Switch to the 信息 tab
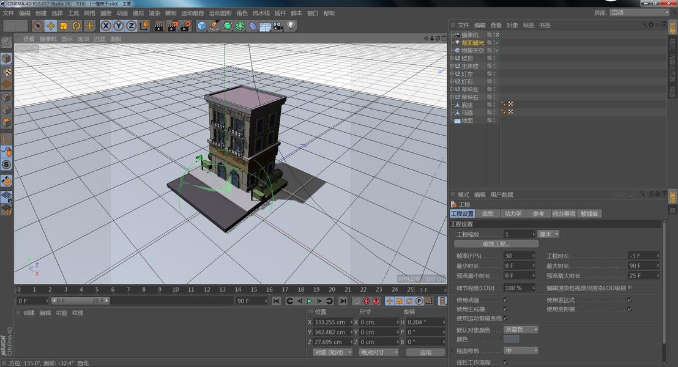The image size is (678, 367). (487, 213)
